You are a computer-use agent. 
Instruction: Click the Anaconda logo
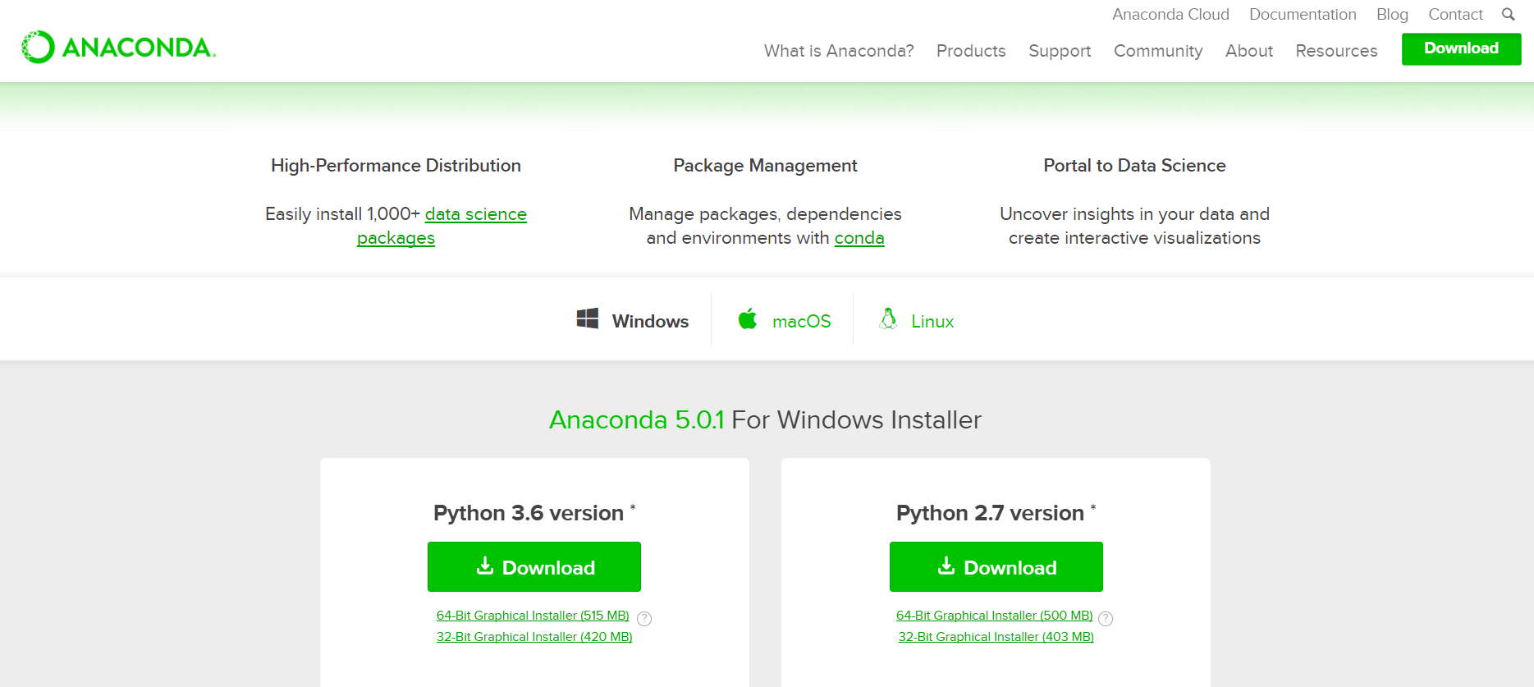tap(119, 48)
